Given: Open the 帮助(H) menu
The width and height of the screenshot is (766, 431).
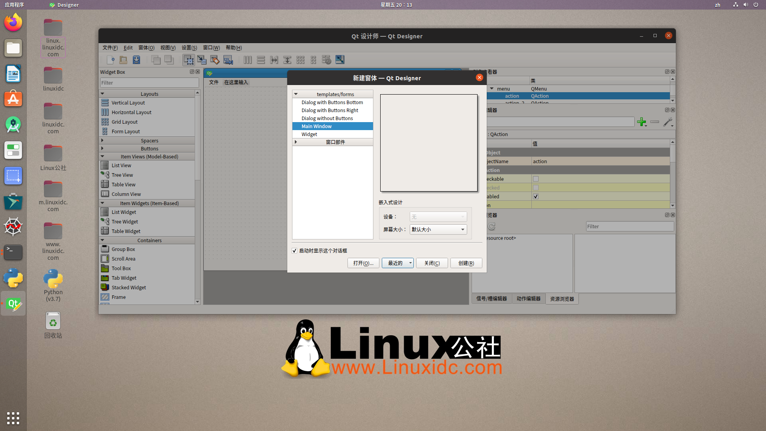Looking at the screenshot, I should coord(234,47).
